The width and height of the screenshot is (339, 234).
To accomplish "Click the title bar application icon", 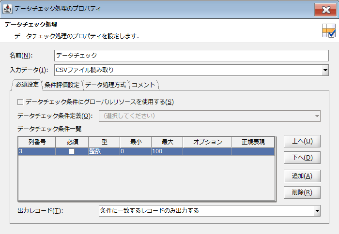I will (x=7, y=9).
